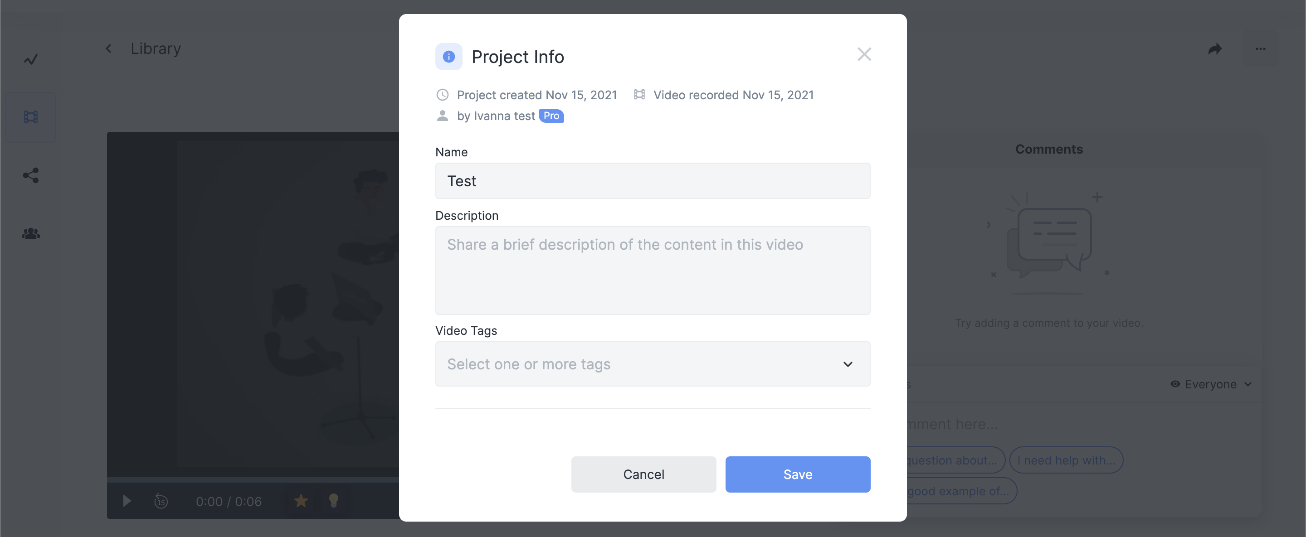Open the three-dot more options menu
The width and height of the screenshot is (1306, 537).
[1260, 49]
